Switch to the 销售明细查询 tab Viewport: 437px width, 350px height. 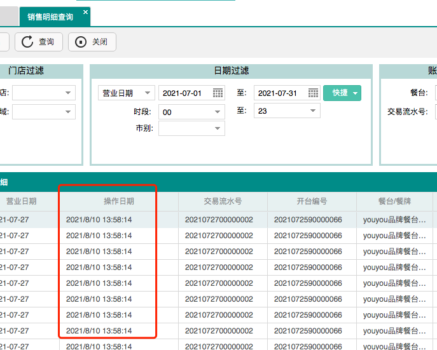point(50,17)
